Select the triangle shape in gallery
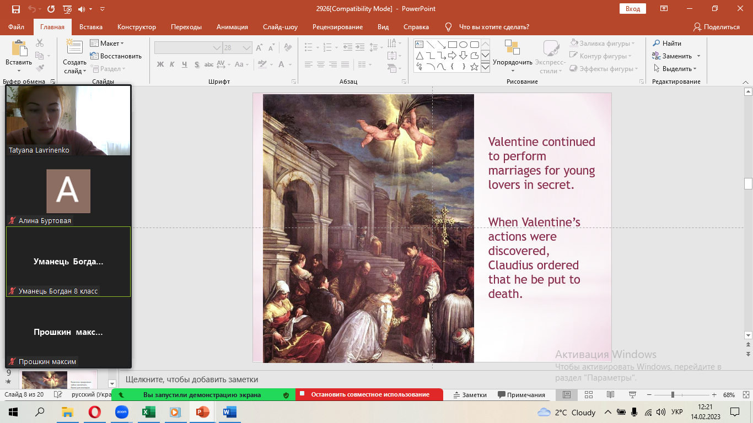Screen dimensions: 753x423 click(x=419, y=56)
